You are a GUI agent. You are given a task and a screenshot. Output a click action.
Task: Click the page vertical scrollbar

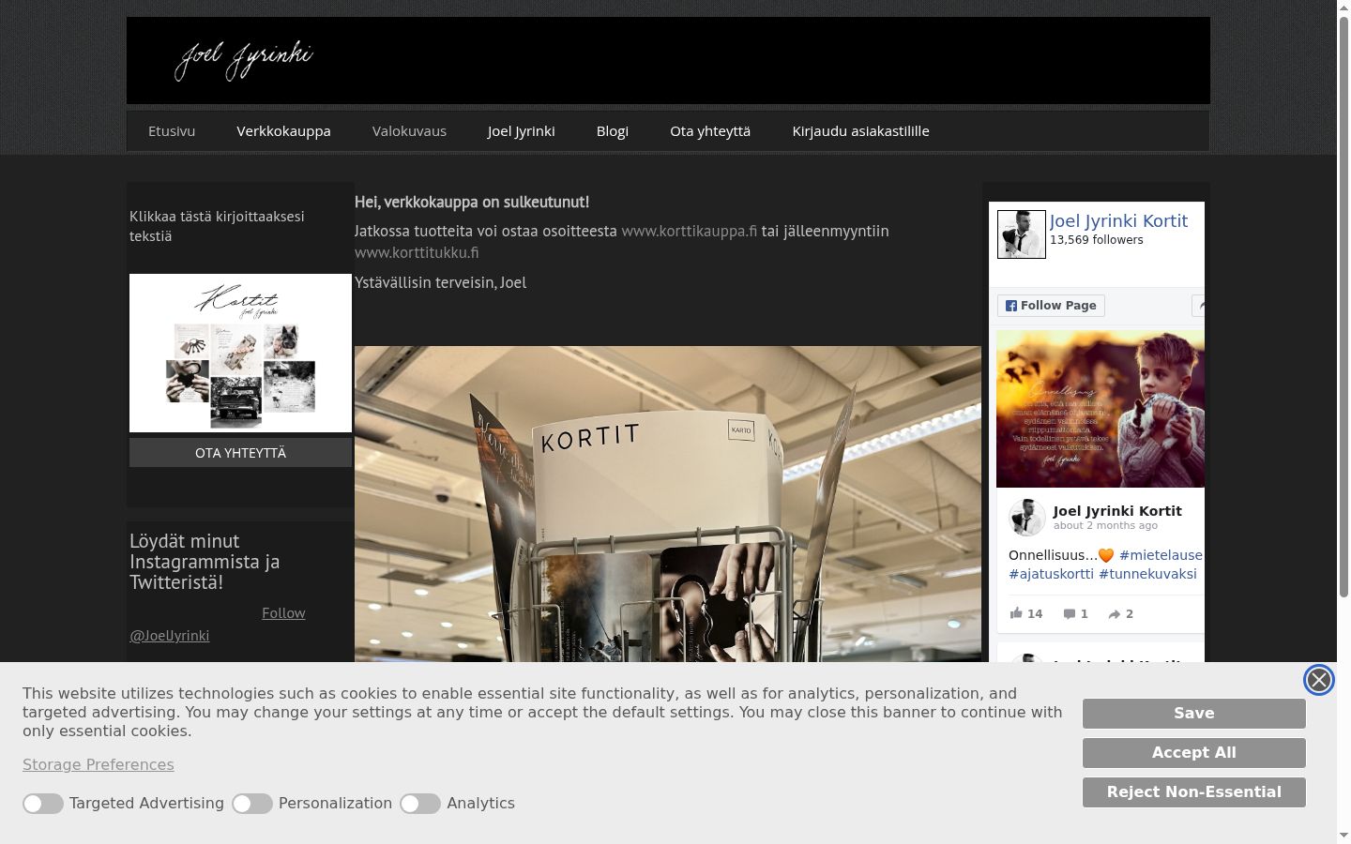[1343, 309]
